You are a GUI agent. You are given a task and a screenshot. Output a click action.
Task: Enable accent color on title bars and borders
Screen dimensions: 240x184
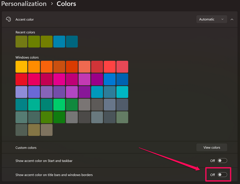[x=222, y=175]
